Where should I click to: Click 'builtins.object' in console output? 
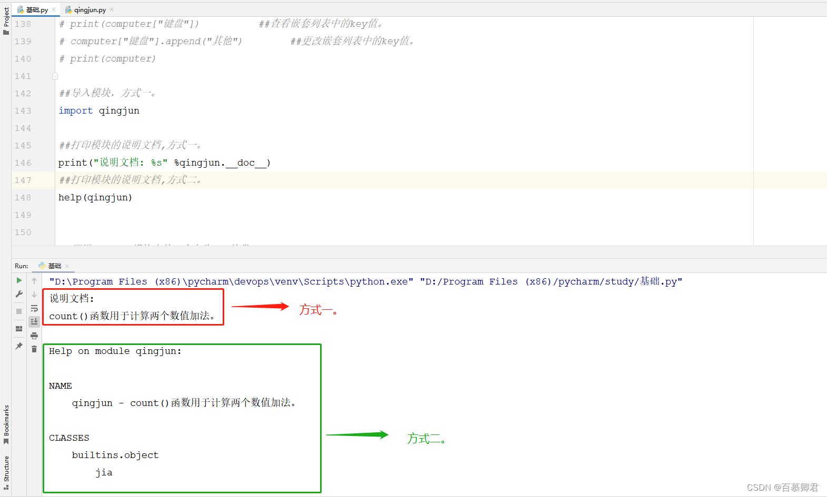click(x=115, y=455)
